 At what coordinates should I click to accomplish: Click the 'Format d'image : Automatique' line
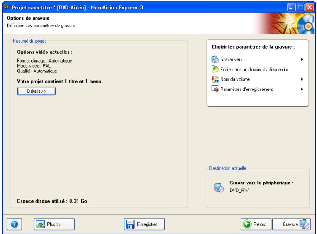[x=44, y=61]
